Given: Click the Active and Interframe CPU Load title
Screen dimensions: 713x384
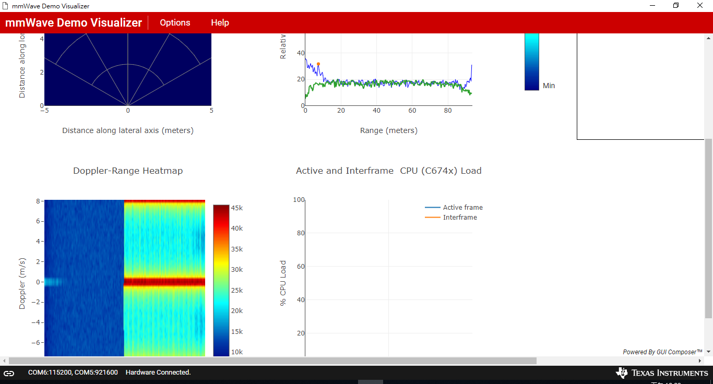Looking at the screenshot, I should coord(389,171).
